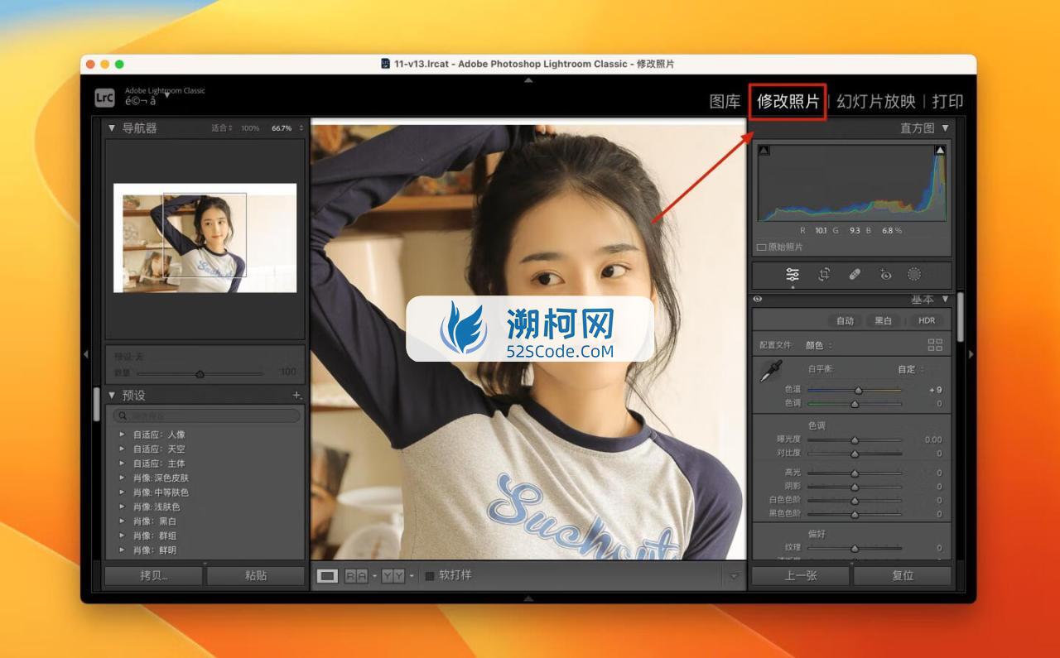Switch to Library (图库) module

[725, 101]
